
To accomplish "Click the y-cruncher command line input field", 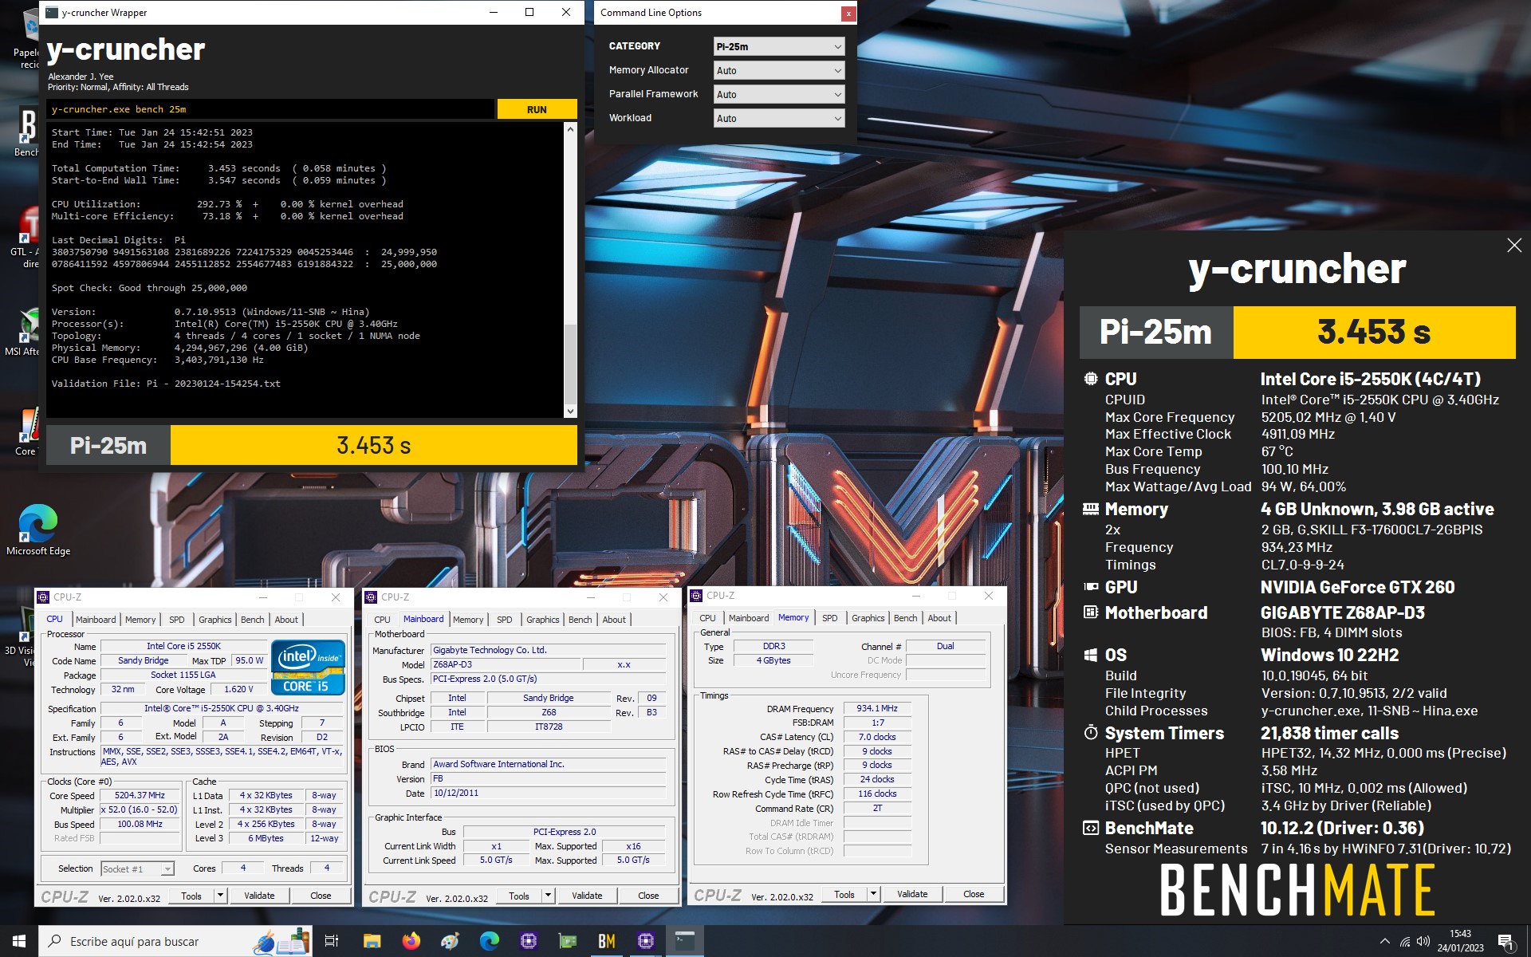I will coord(270,109).
